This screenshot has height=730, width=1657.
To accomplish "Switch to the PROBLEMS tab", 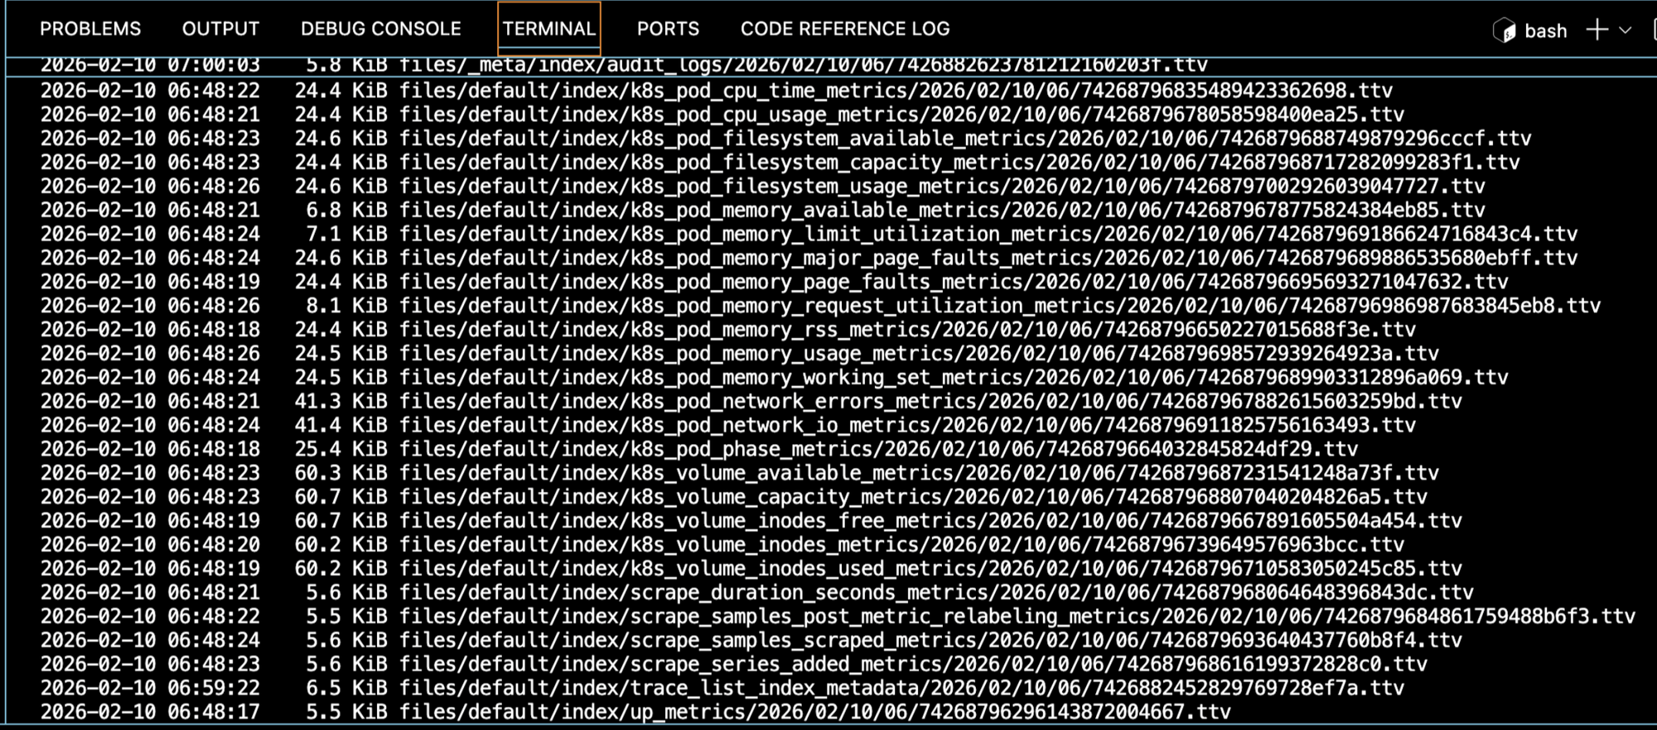I will coord(90,29).
